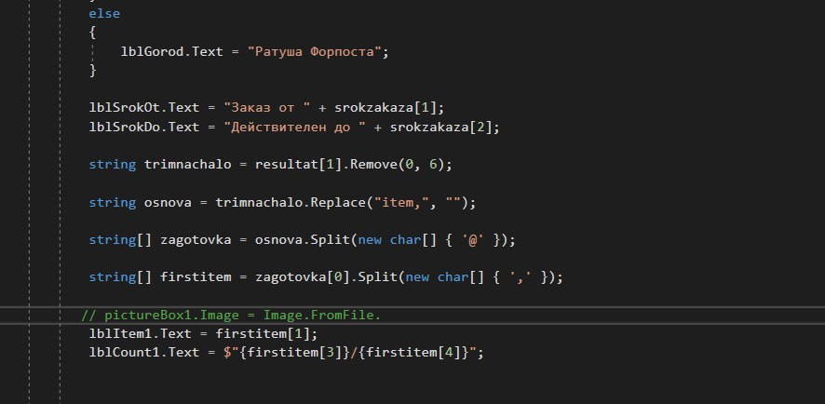Click the string[] keyword before zagotovka
Screen dimensions: 825x404
120,240
